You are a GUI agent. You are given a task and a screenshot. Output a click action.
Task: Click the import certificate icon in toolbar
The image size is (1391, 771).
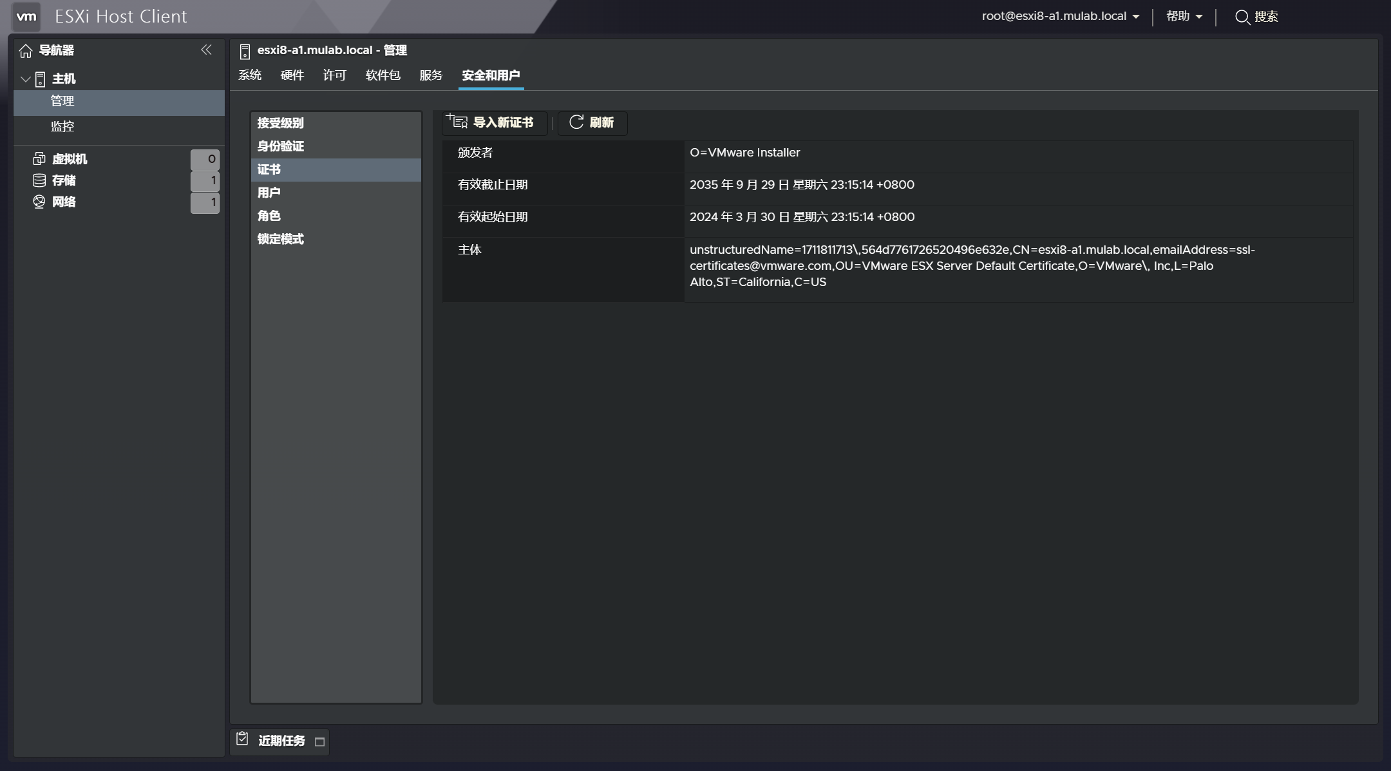[457, 121]
